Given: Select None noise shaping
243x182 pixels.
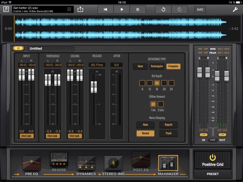Looking at the screenshot, I should click(x=145, y=125).
